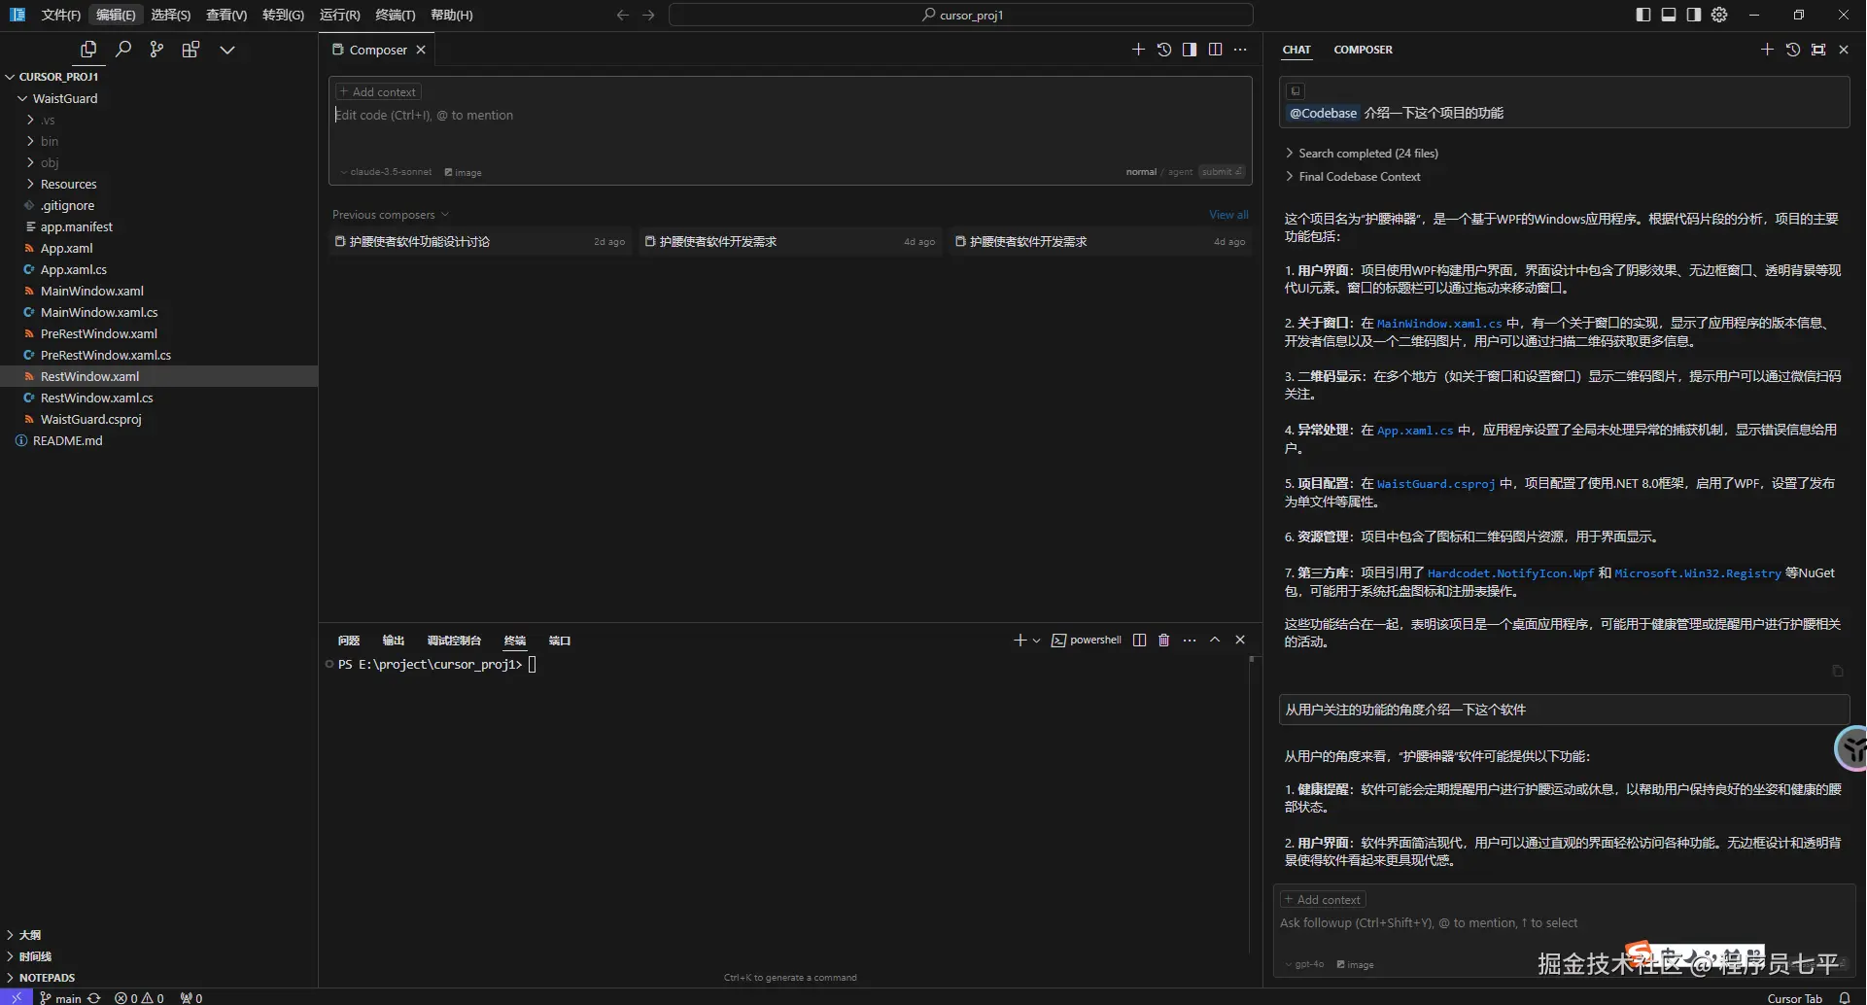Switch to the 问题 panel tab
This screenshot has width=1867, height=1005.
pyautogui.click(x=349, y=641)
